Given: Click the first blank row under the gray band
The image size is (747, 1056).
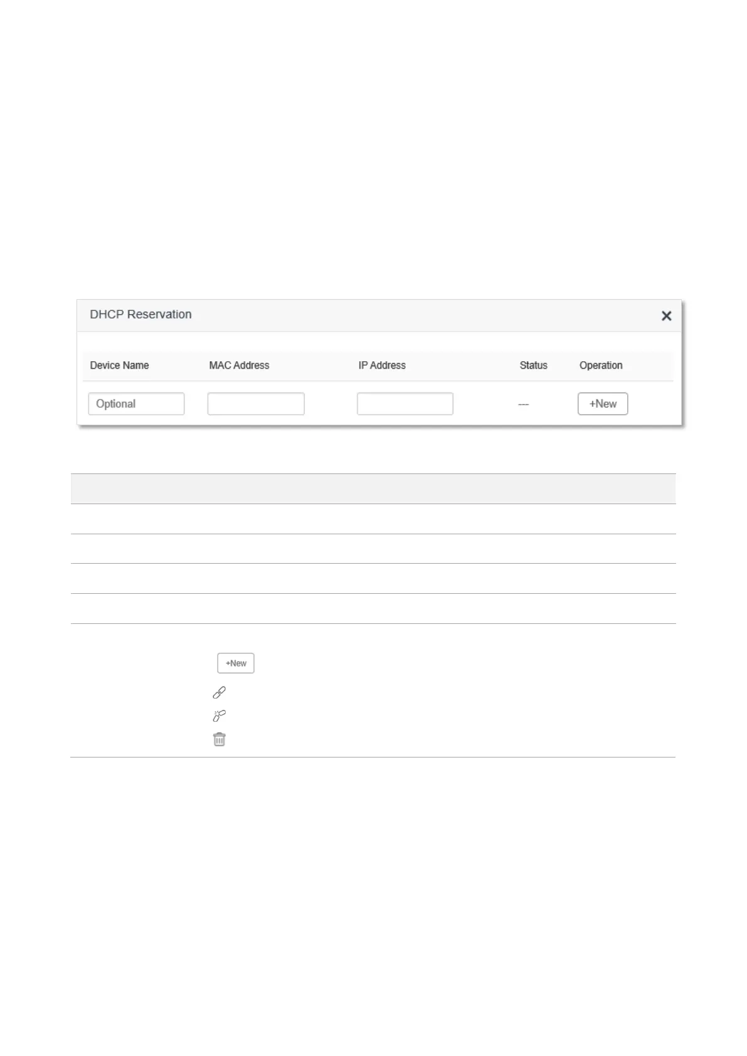Looking at the screenshot, I should 373,519.
